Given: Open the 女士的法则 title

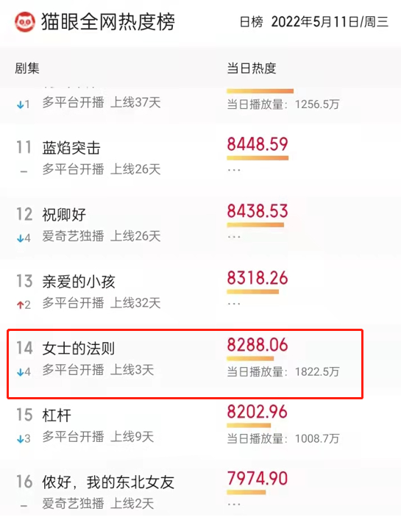Looking at the screenshot, I should click(x=79, y=349).
